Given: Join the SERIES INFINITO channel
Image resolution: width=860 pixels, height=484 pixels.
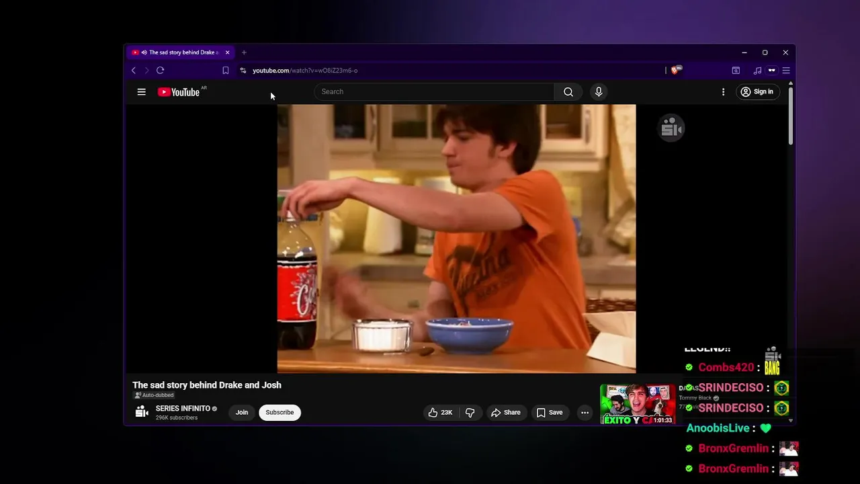Looking at the screenshot, I should coord(242,413).
